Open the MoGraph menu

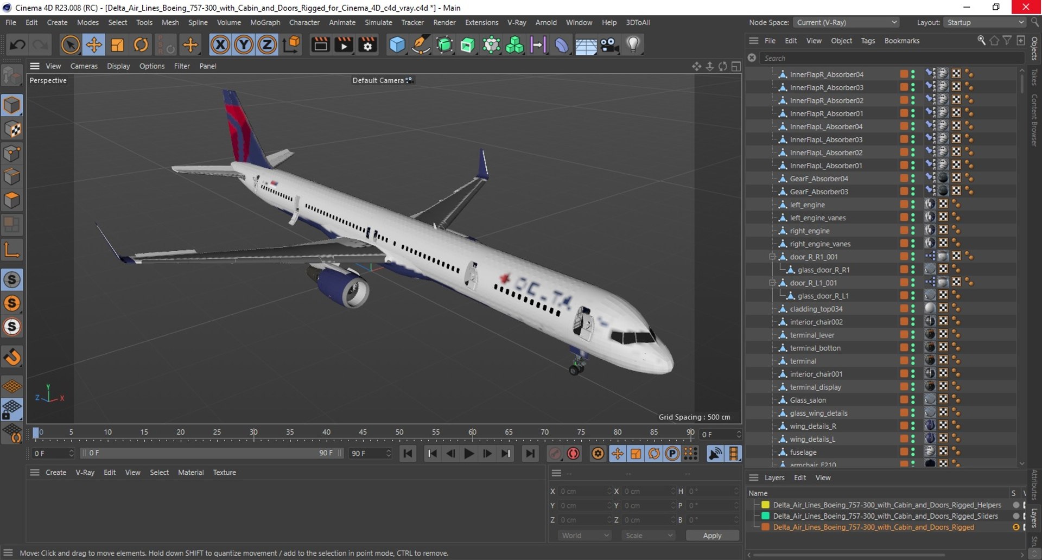click(x=265, y=22)
